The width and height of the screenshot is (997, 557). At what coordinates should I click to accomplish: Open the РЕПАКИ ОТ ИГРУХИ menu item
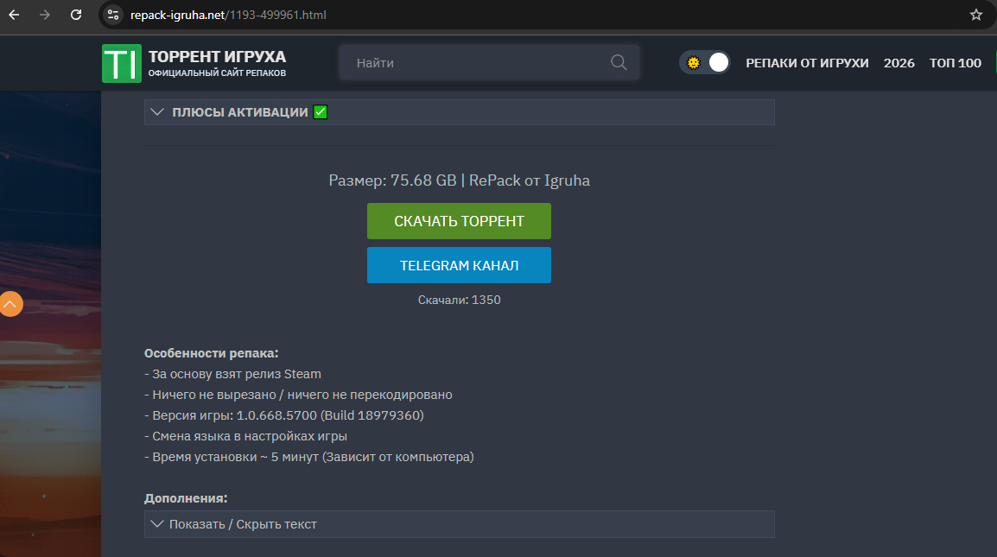(807, 63)
